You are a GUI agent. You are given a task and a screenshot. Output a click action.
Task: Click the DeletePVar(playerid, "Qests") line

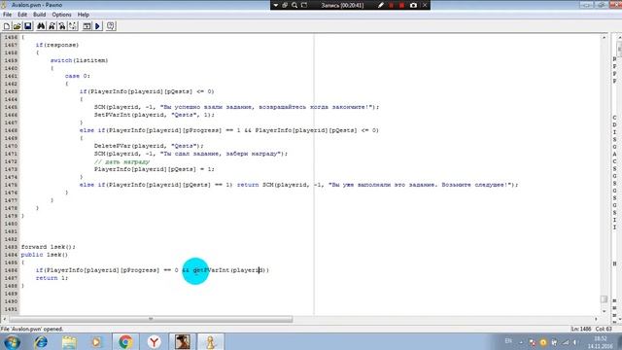pyautogui.click(x=149, y=146)
